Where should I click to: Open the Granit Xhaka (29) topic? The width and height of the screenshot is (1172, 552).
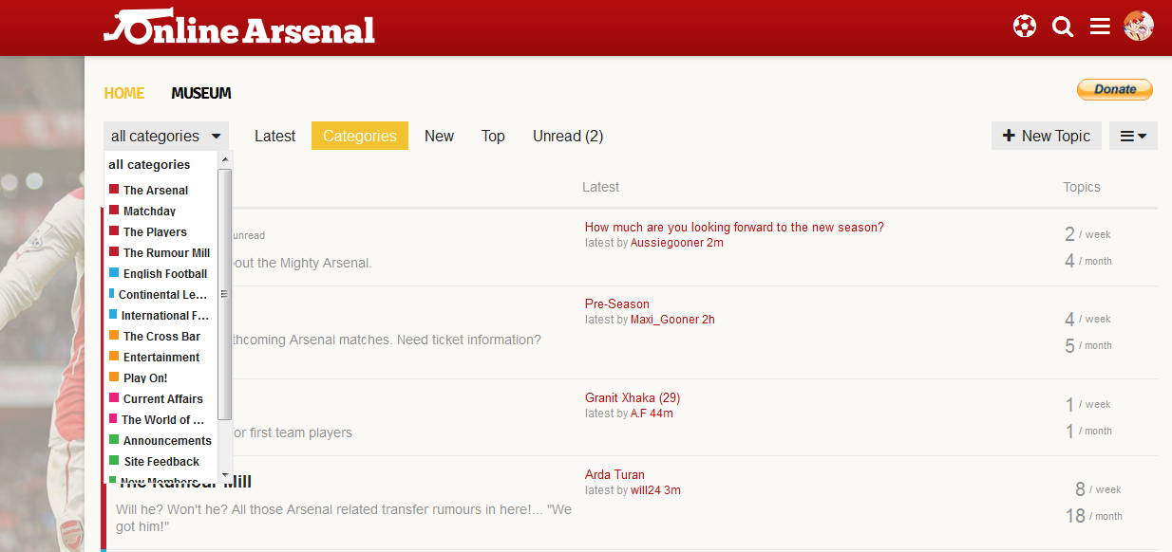633,397
